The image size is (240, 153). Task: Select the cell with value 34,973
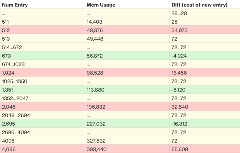tap(205, 30)
